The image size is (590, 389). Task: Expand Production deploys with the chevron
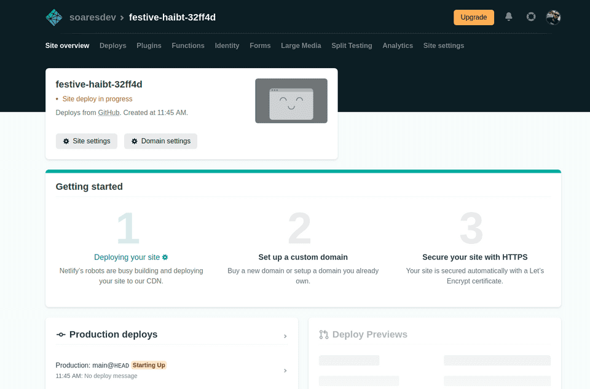point(285,336)
